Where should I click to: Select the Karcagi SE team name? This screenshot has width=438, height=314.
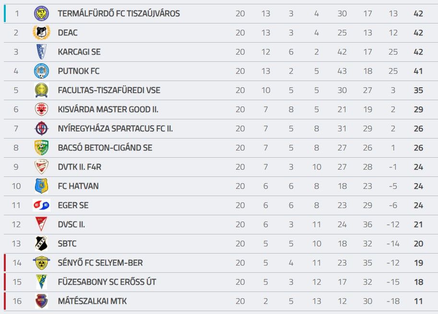click(79, 52)
